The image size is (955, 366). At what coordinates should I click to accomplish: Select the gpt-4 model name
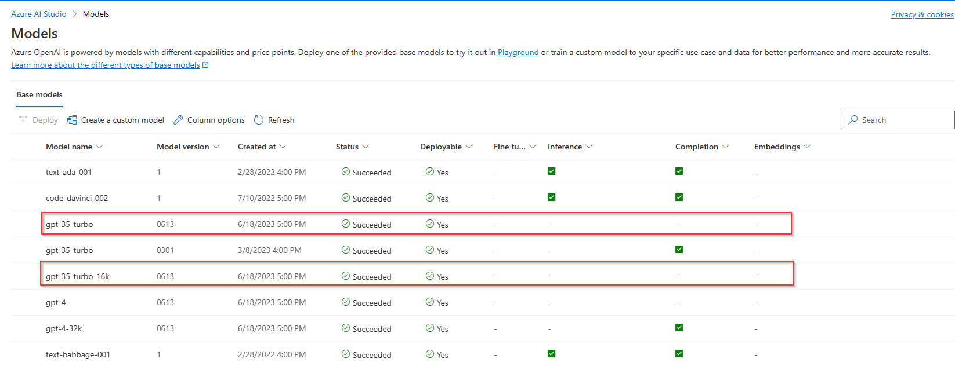click(56, 302)
